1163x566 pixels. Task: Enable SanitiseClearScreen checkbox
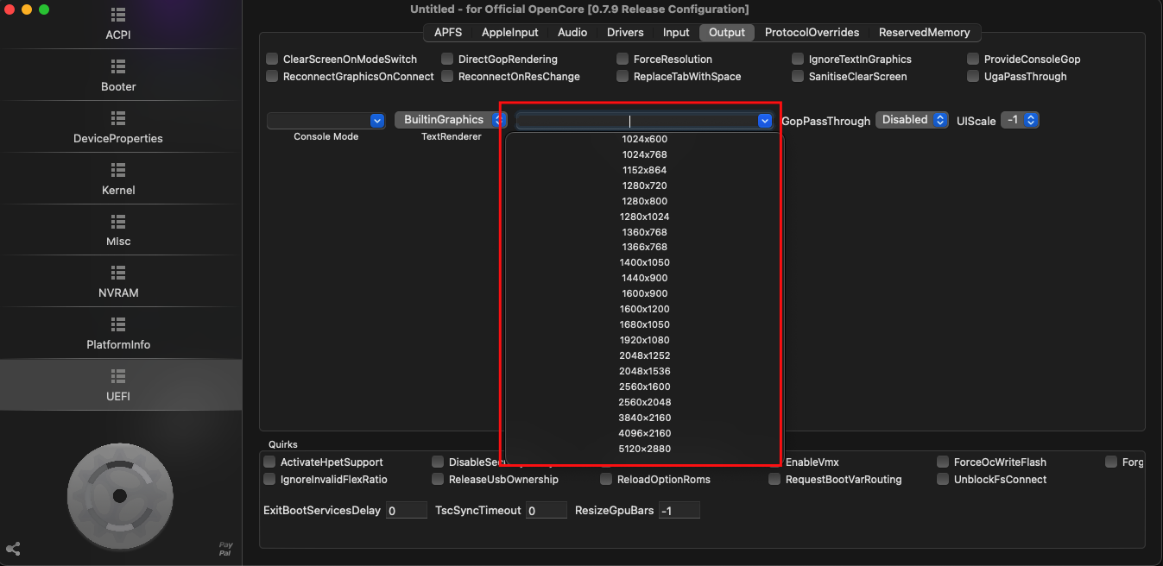click(798, 77)
